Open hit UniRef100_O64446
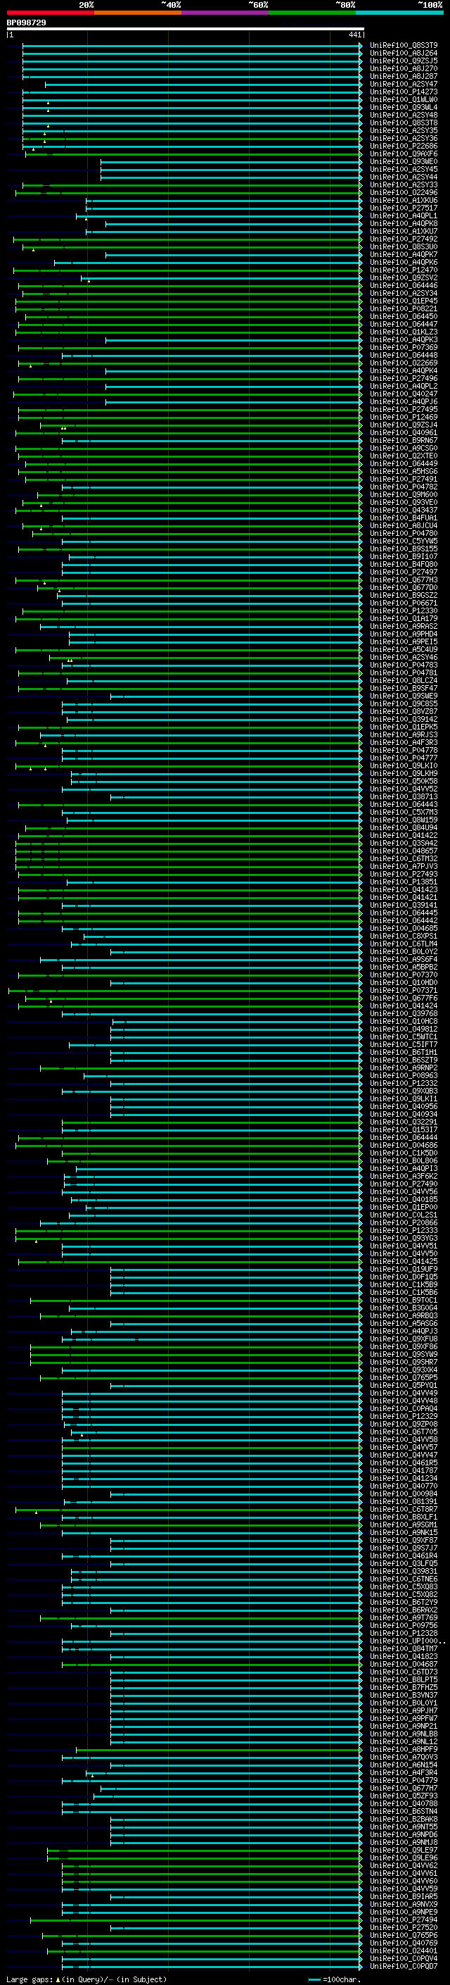Viewport: 450px width, 1985px height. click(x=404, y=286)
